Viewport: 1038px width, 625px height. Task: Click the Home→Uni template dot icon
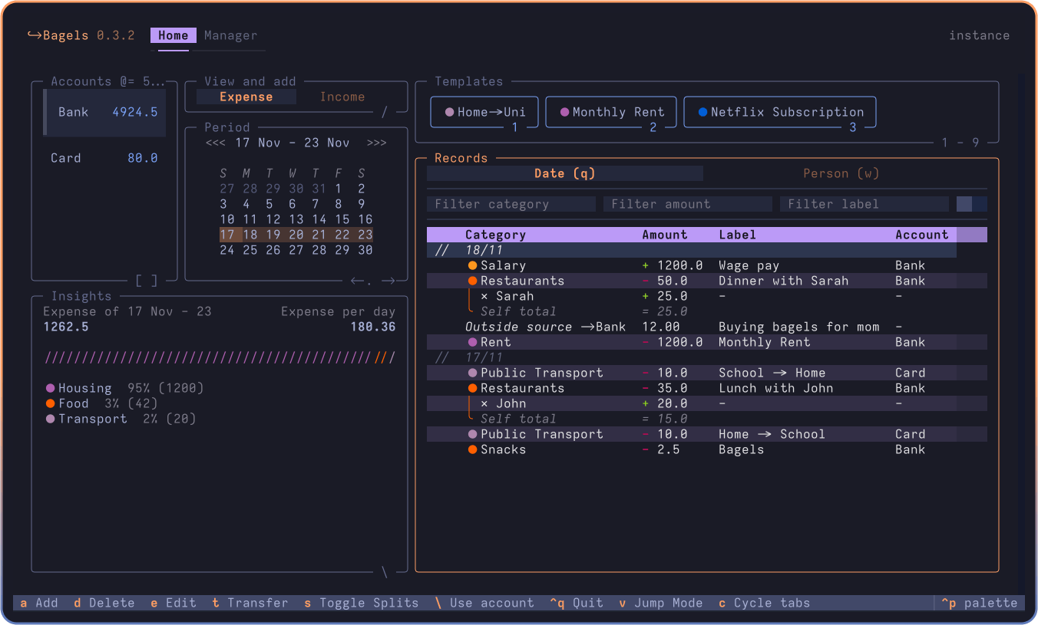(x=450, y=112)
